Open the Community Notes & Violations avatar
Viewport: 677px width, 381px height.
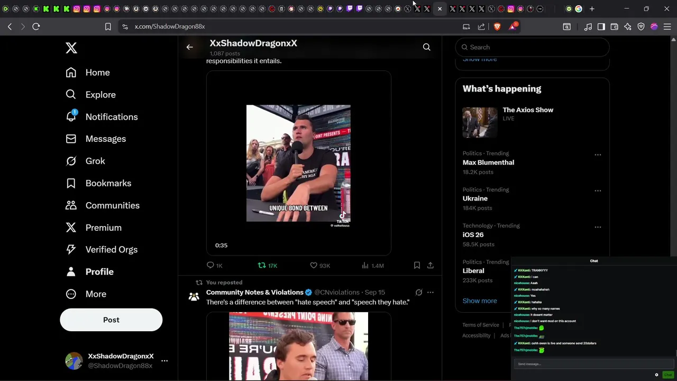194,297
